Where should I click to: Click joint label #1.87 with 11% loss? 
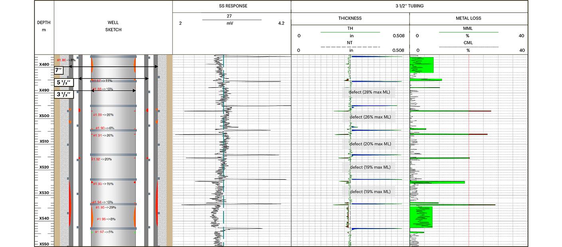[x=101, y=81]
